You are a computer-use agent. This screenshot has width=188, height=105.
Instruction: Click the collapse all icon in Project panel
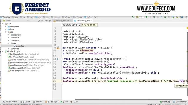click(x=42, y=21)
